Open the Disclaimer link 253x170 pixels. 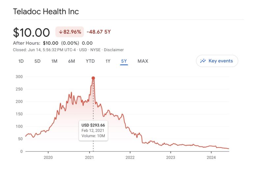(x=114, y=50)
